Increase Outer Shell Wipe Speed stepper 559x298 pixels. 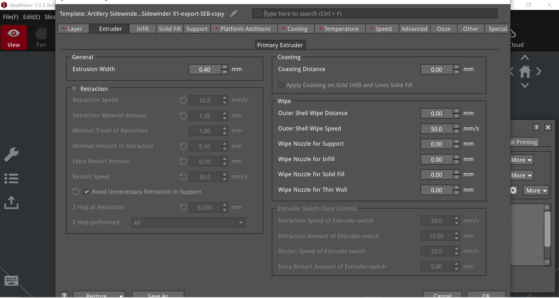coord(456,126)
